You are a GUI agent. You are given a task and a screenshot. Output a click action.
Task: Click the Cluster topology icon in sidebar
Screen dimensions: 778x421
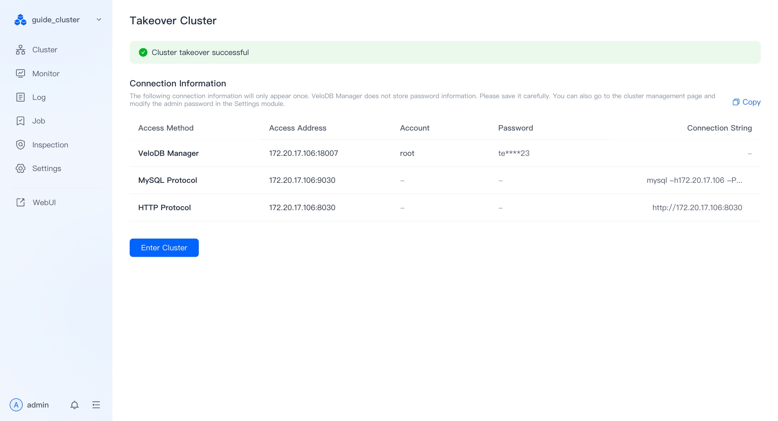tap(21, 50)
